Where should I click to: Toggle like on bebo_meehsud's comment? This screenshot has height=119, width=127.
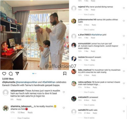(x=124, y=71)
